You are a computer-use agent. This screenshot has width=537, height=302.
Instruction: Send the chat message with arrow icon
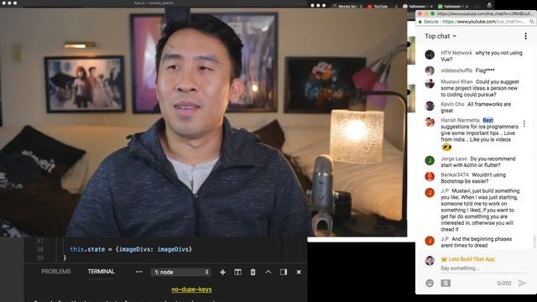522,284
